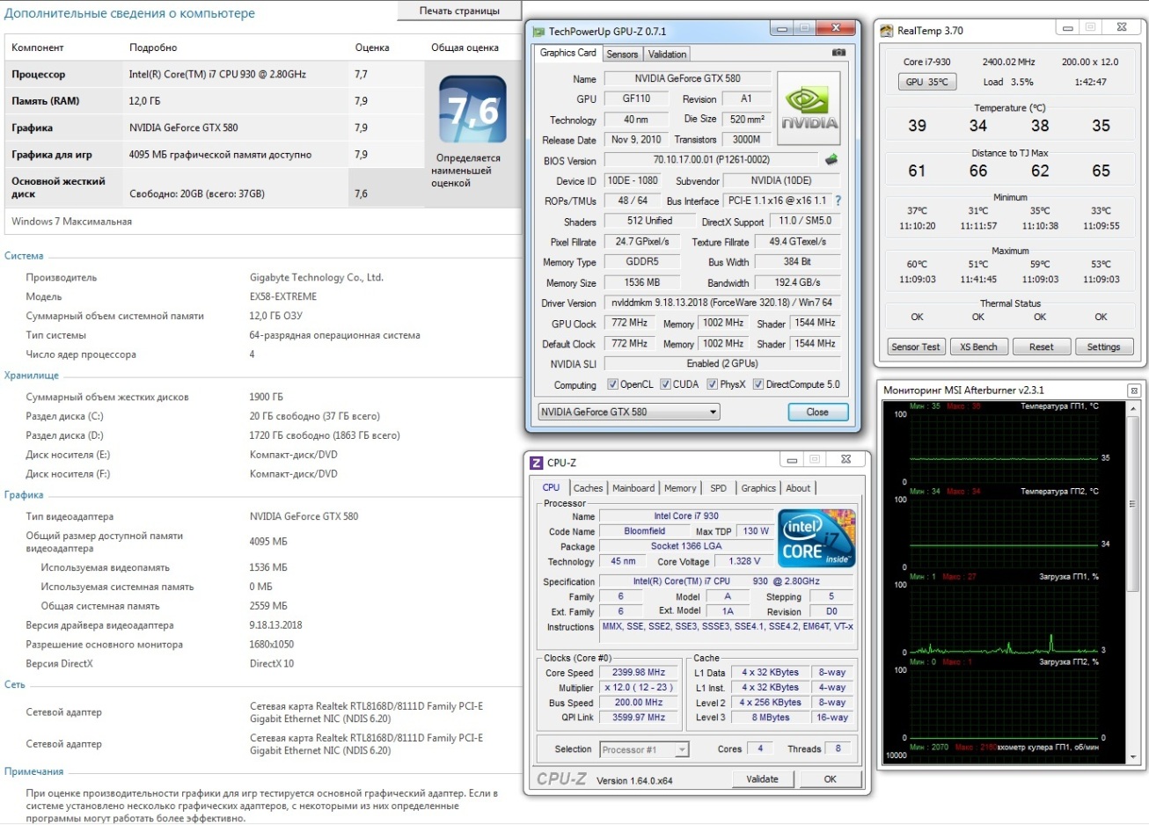Toggle the OpenCL checkbox in GPU-Z
The width and height of the screenshot is (1149, 825).
pyautogui.click(x=613, y=384)
